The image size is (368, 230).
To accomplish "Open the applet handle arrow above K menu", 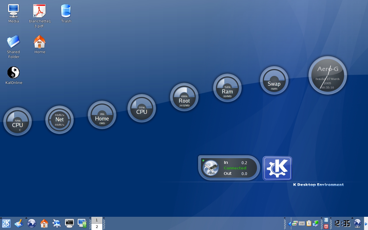I will (x=1, y=218).
